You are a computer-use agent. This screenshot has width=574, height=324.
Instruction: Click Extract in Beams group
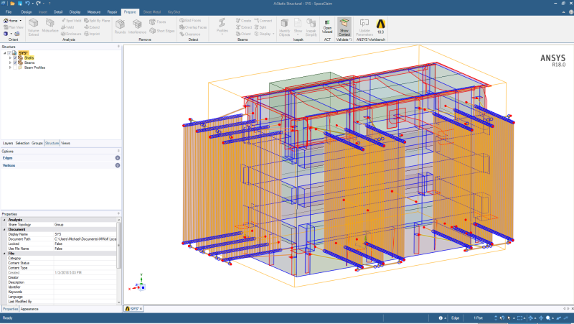[x=244, y=27]
